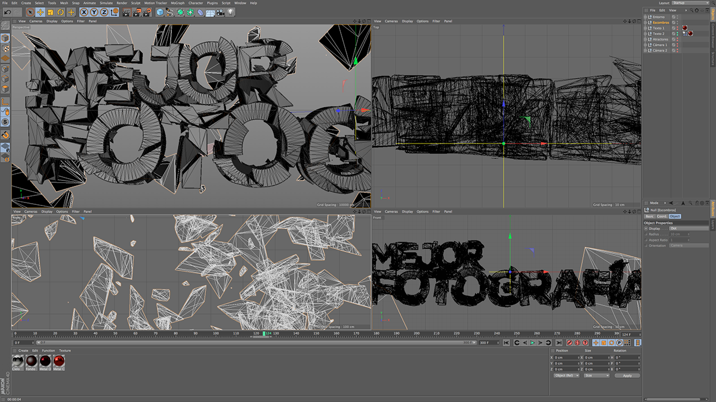Open the MoGraph menu
Viewport: 716px width, 402px height.
pos(177,3)
